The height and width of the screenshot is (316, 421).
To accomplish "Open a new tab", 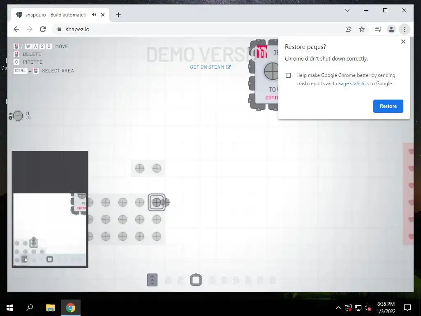I will (118, 15).
